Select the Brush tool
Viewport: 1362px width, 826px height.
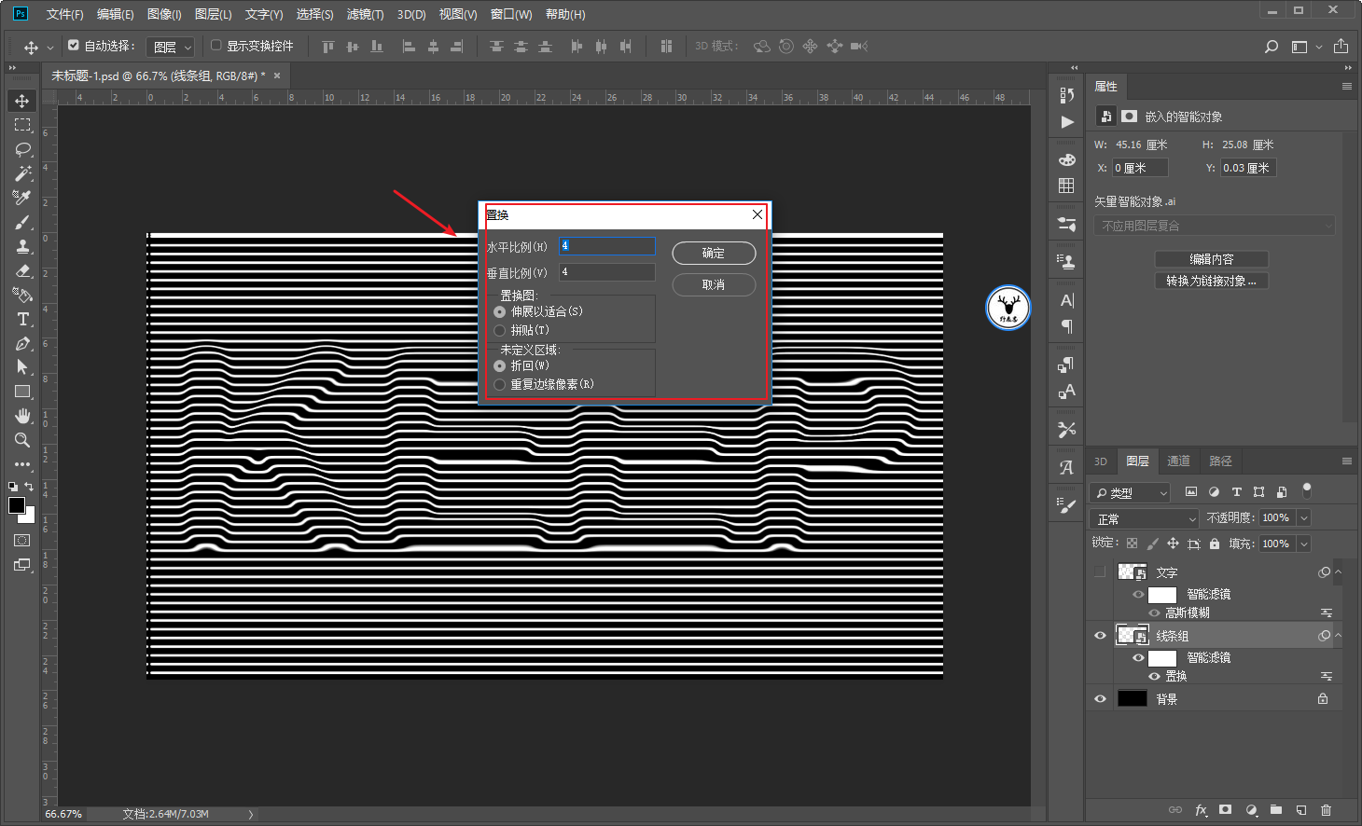click(22, 222)
